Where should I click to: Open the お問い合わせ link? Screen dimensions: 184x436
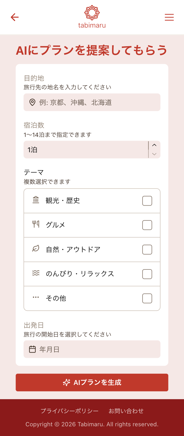coord(126,411)
